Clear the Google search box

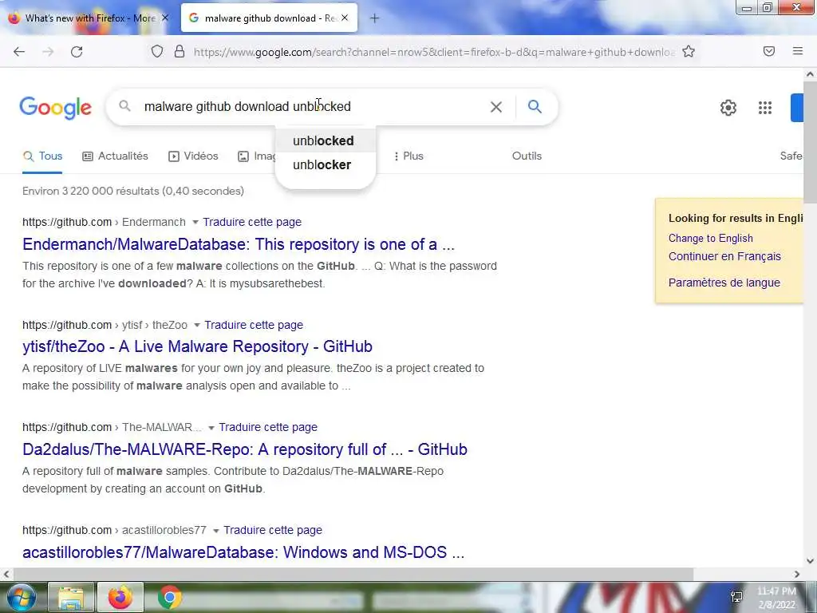[496, 107]
